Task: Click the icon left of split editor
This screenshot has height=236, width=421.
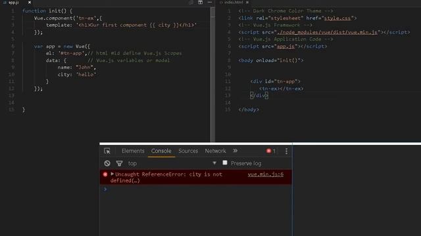Action: (191, 3)
